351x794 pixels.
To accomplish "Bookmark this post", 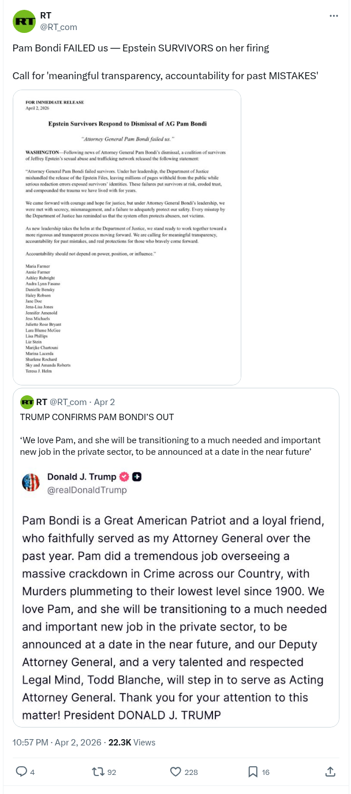I will tap(252, 771).
